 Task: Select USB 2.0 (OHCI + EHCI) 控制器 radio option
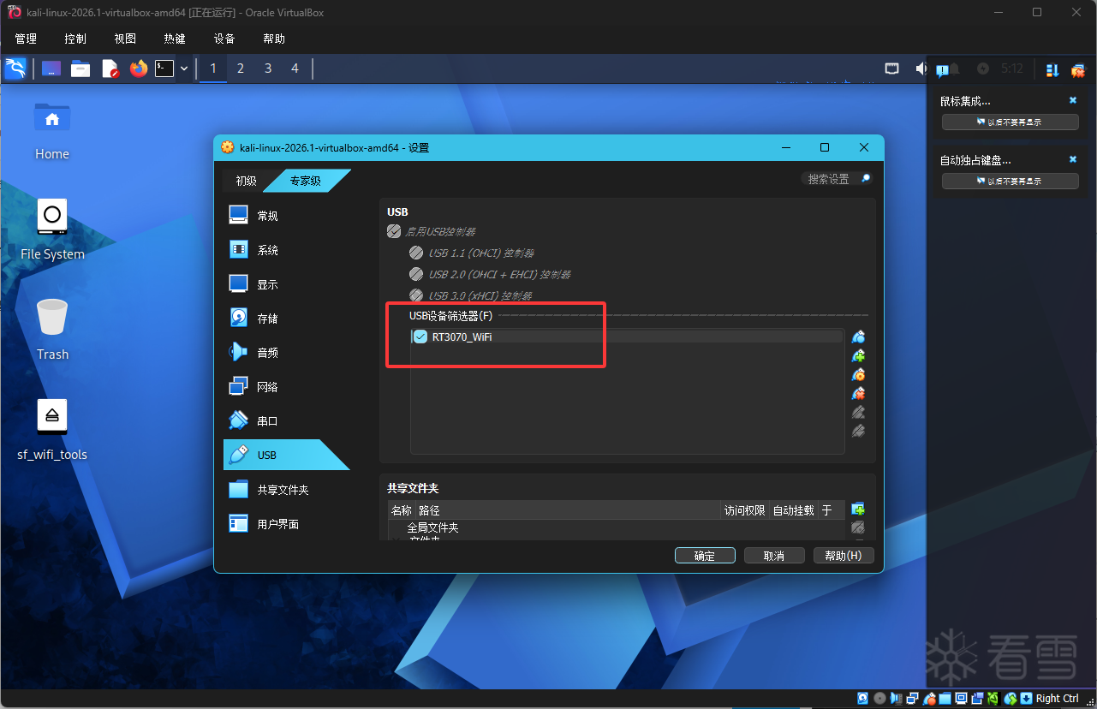point(416,274)
